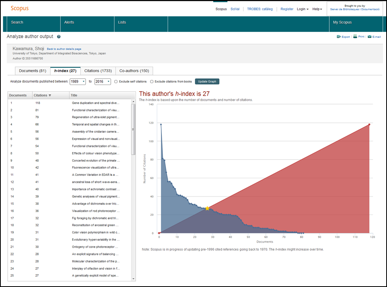This screenshot has width=387, height=287.
Task: Enable Exclude self citations checkbox
Action: (116, 81)
